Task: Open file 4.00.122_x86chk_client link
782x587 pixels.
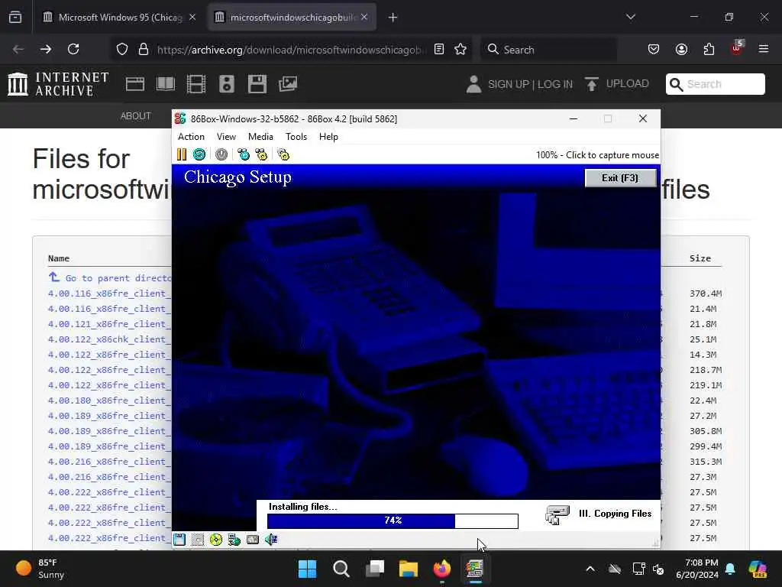Action: [x=109, y=339]
